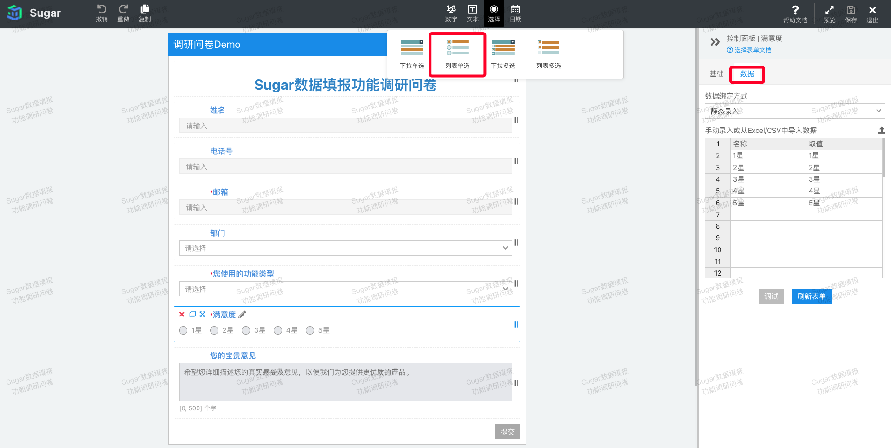Open the 部门 dropdown
This screenshot has height=448, width=891.
pyautogui.click(x=345, y=248)
